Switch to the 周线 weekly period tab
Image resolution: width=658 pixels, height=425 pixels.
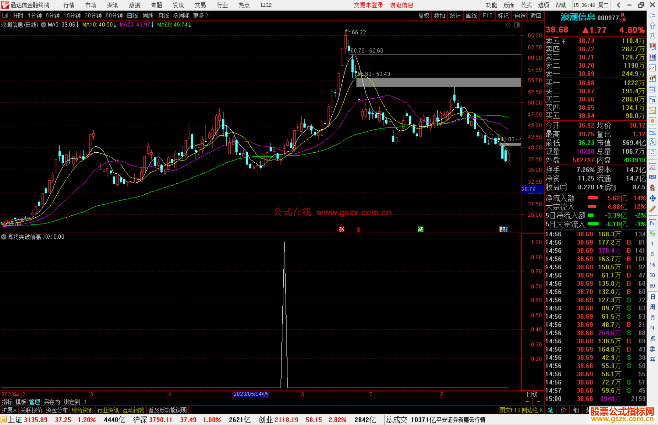(x=148, y=16)
